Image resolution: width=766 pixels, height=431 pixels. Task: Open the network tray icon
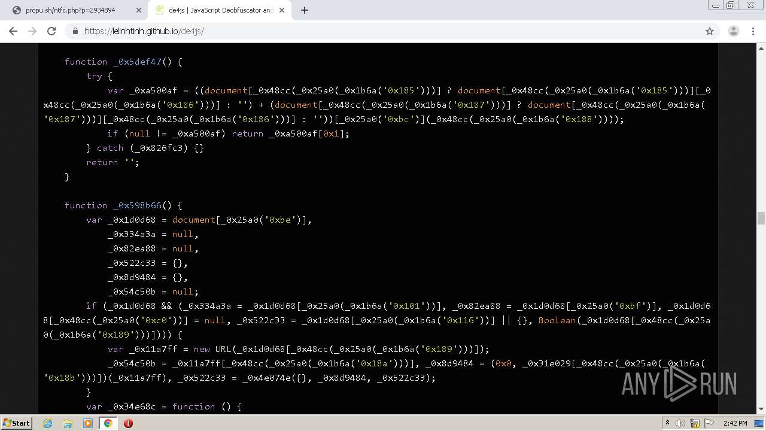(x=695, y=423)
